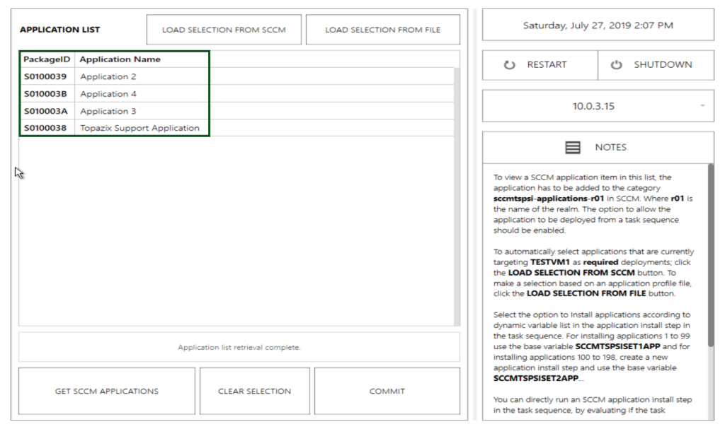Screen dimensions: 725x429
Task: Click the PackageID column header
Action: pyautogui.click(x=47, y=59)
